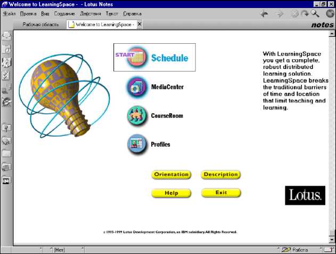Open To Do list bookmark icon
Screen dimensions: 336x254
[6, 76]
